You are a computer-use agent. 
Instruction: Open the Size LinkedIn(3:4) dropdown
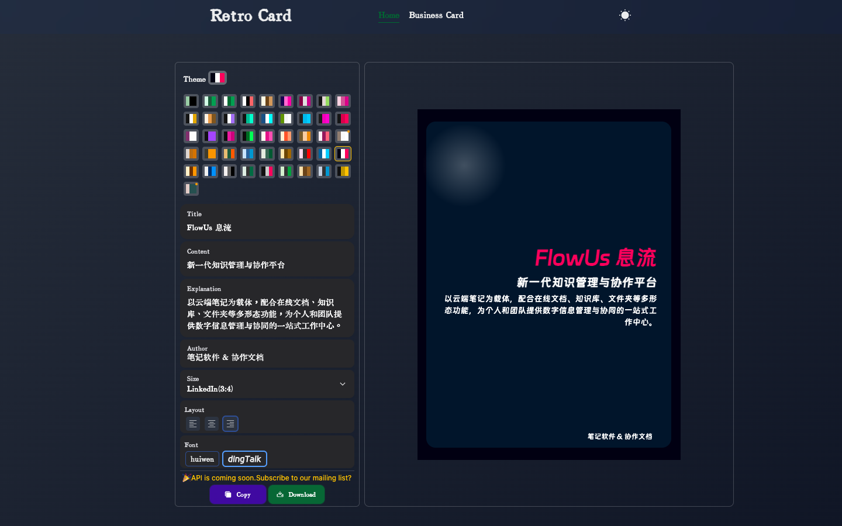267,384
